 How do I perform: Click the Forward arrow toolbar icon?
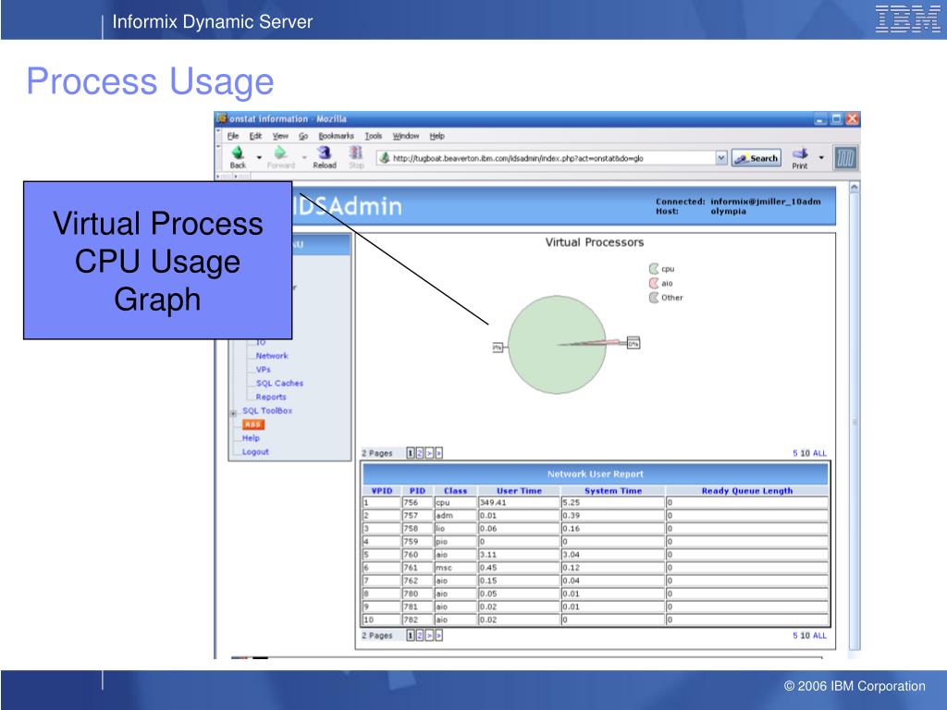(279, 153)
